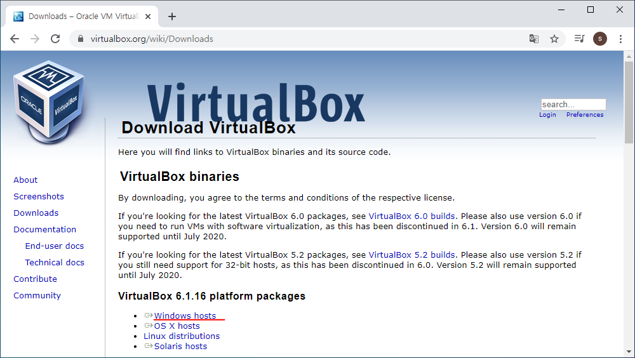Select the Downloads – Oracle VM VirtualBox tab
Viewport: 635px width, 358px height.
tap(81, 17)
